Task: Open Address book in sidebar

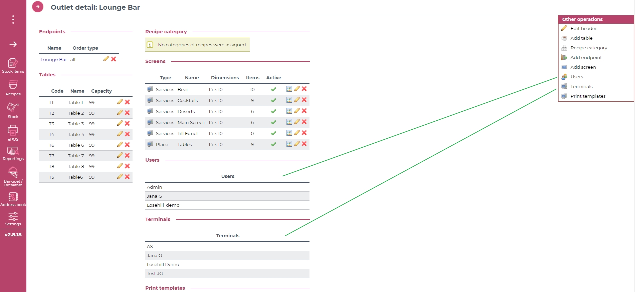Action: tap(13, 199)
